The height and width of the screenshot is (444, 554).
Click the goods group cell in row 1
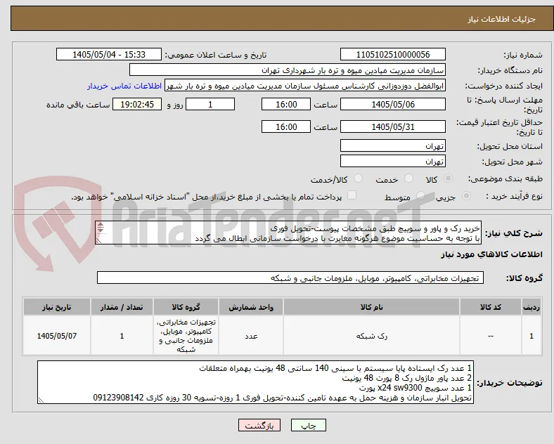186,336
